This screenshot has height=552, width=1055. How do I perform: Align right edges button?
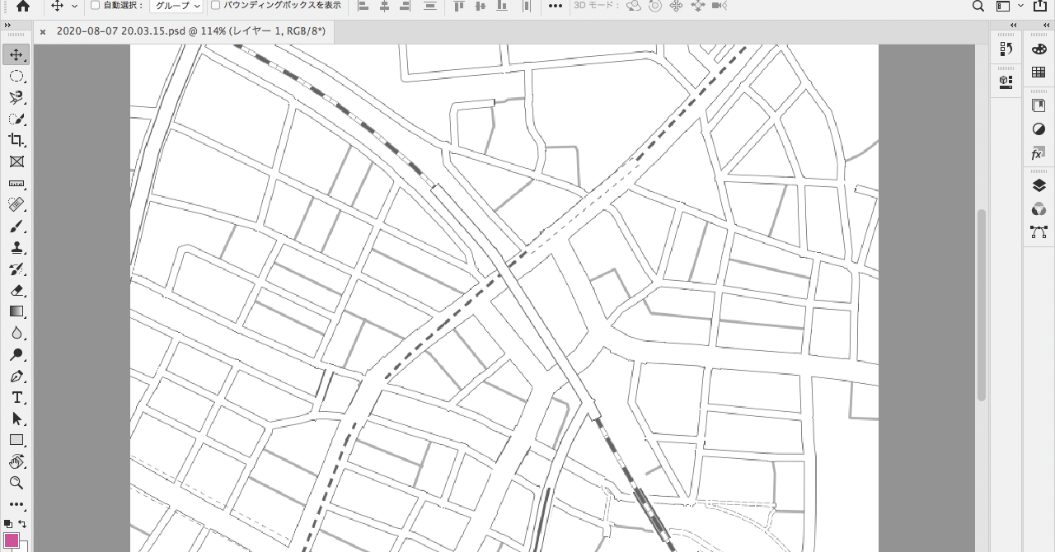click(405, 6)
